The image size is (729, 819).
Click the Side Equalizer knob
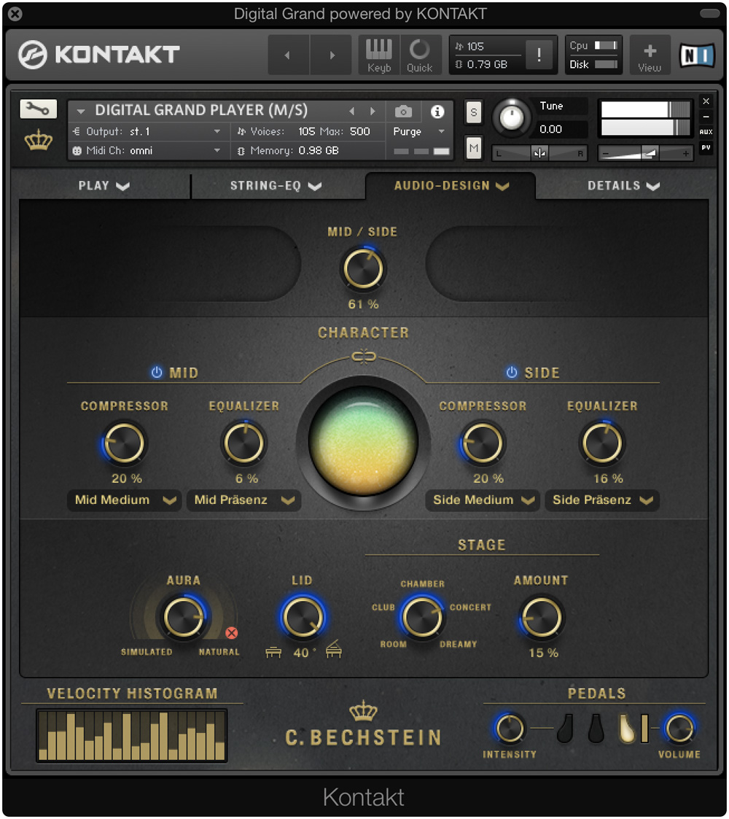pos(602,443)
